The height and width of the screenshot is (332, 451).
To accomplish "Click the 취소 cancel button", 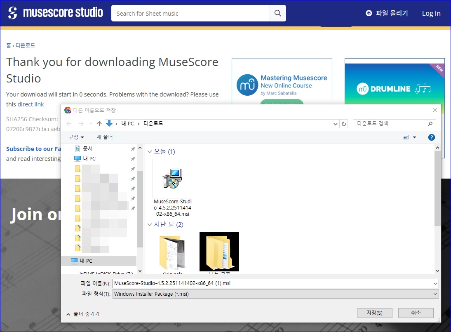I will coord(416,313).
